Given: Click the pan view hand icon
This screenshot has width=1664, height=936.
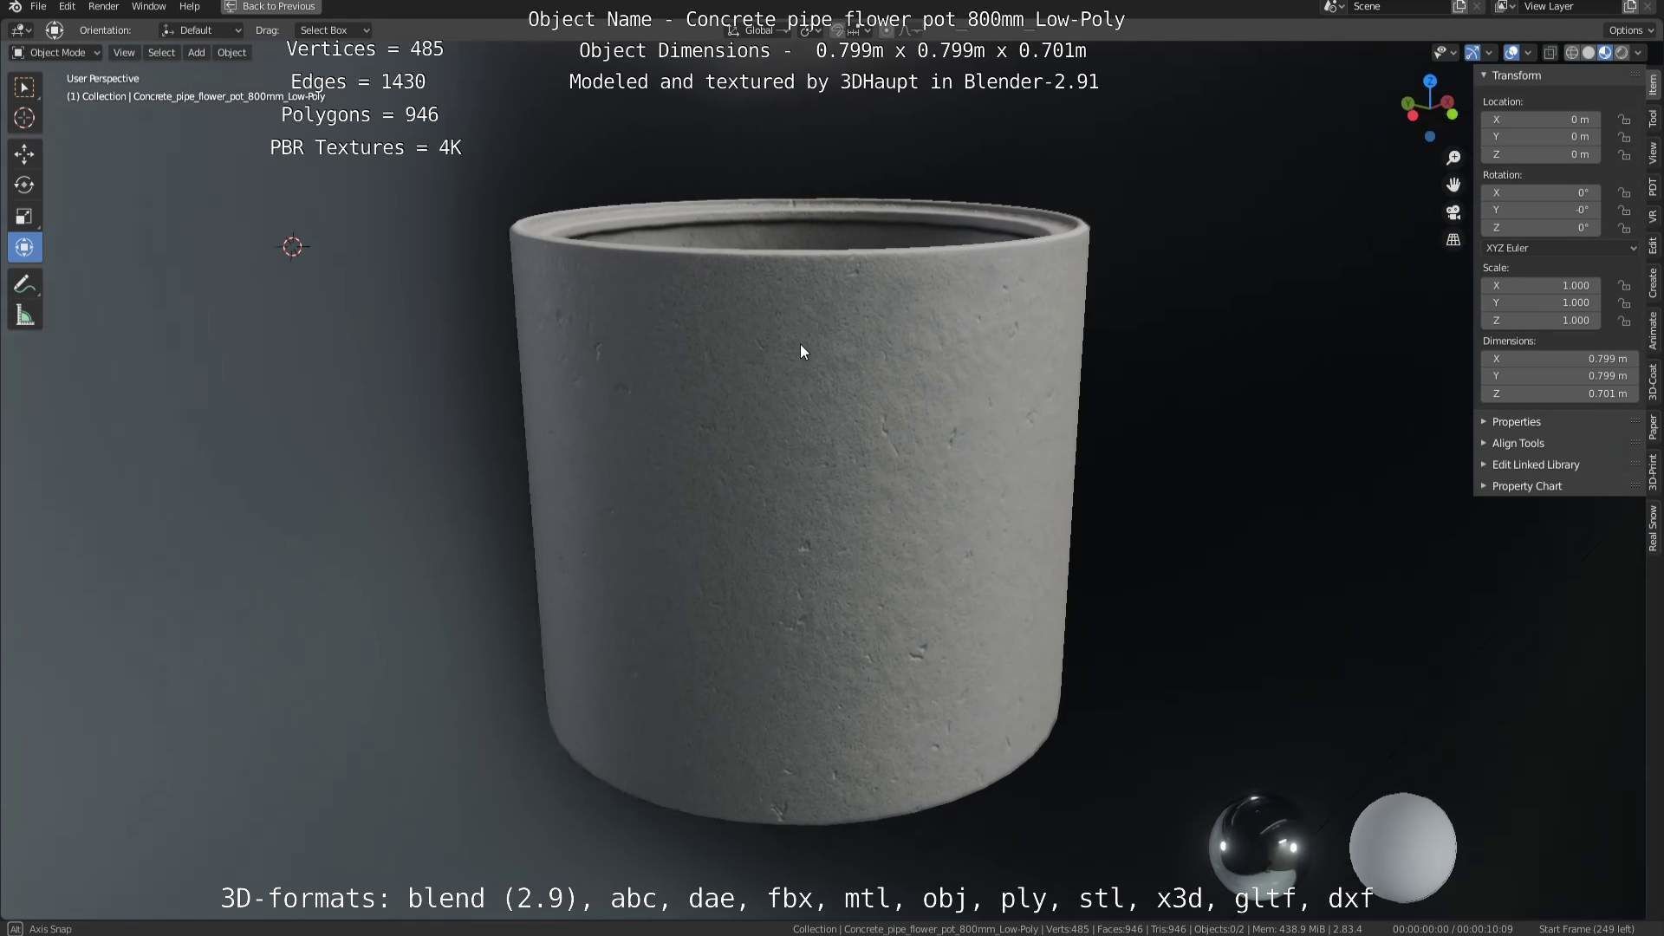Looking at the screenshot, I should tap(1453, 185).
